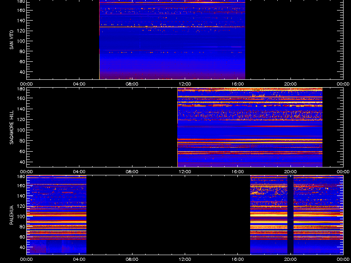The height and width of the screenshot is (263, 351).
Task: Click the 160 frequency label on the Palehua axis
Action: [21, 185]
